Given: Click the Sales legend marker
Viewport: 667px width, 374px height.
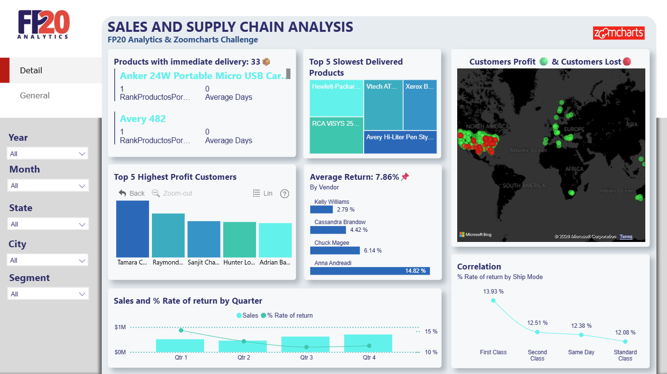Looking at the screenshot, I should (239, 316).
